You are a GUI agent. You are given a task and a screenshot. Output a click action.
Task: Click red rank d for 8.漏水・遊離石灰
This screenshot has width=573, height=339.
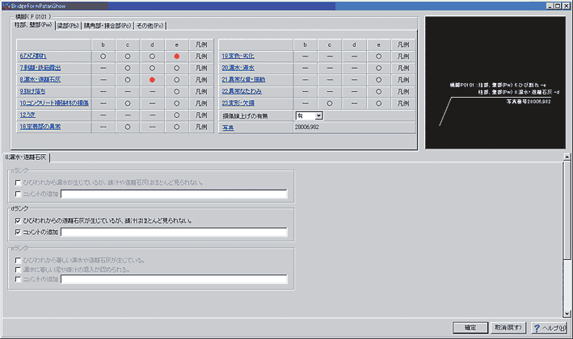tap(152, 80)
